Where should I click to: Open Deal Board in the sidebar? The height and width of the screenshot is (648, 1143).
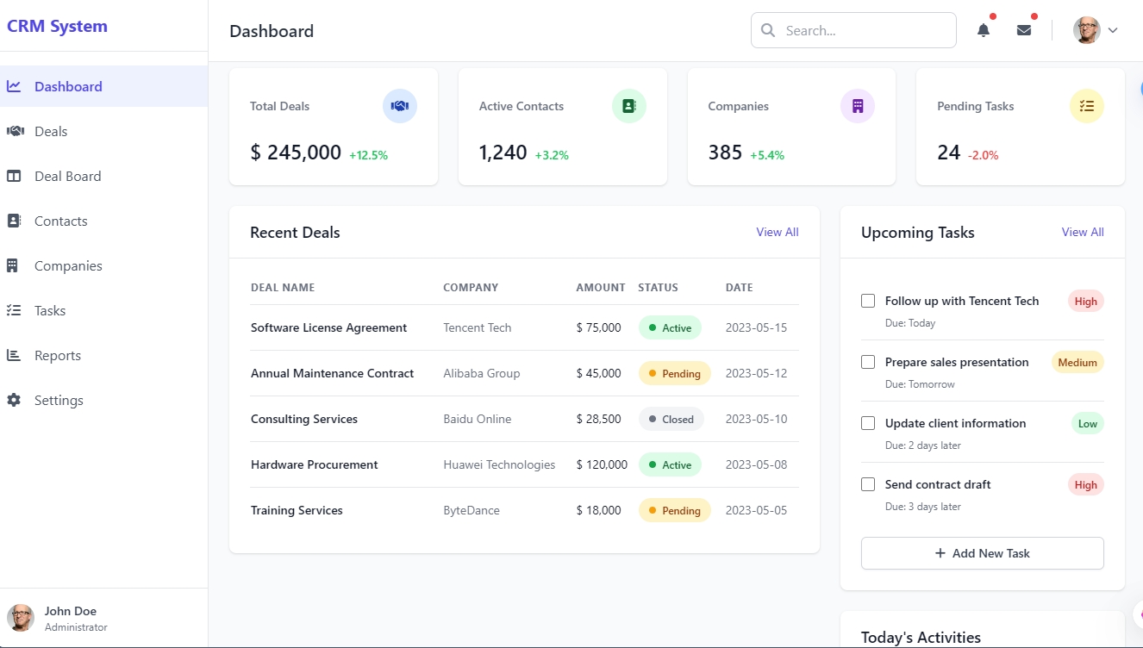coord(67,176)
